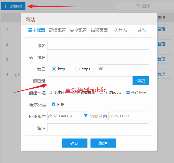The height and width of the screenshot is (163, 174).
Task: Click 管理 link in row 3
Action: tap(161, 59)
